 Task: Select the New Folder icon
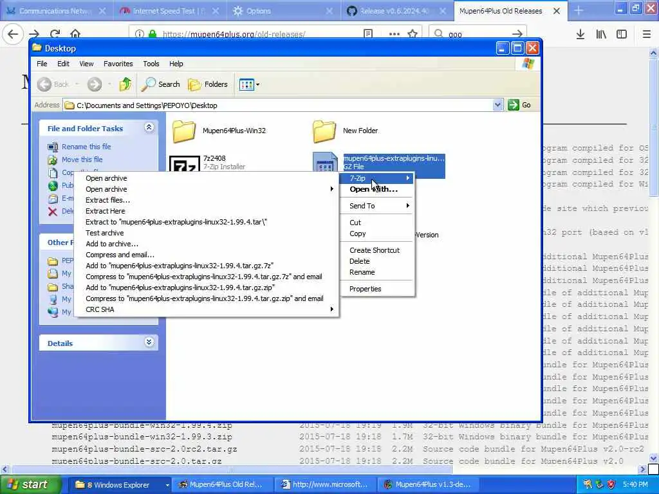(324, 131)
